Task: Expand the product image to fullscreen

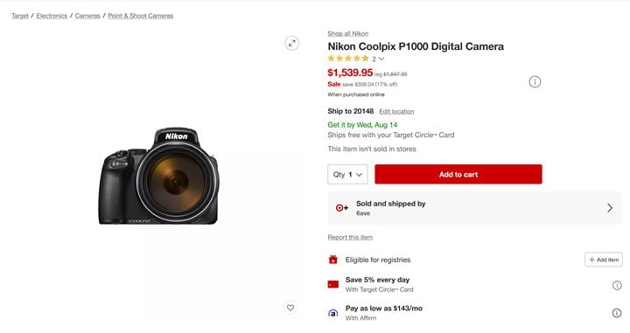Action: point(292,43)
